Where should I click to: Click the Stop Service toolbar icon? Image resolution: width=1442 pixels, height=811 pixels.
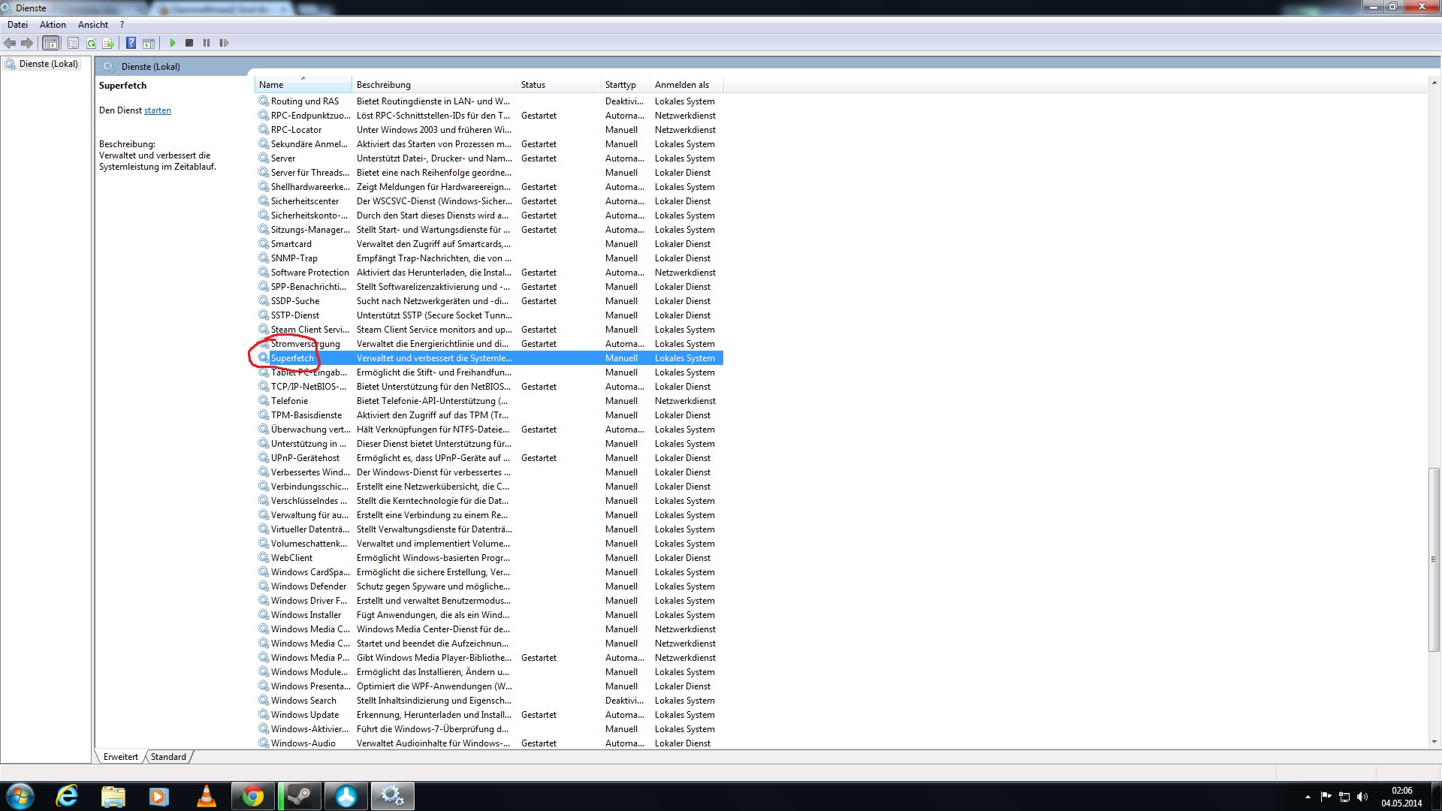click(x=189, y=43)
